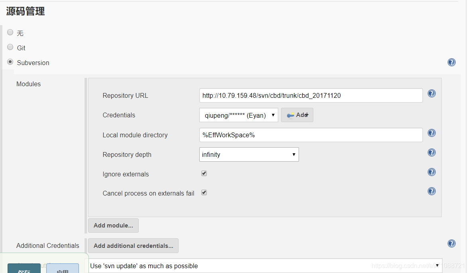Focus the Repository URL field

311,95
